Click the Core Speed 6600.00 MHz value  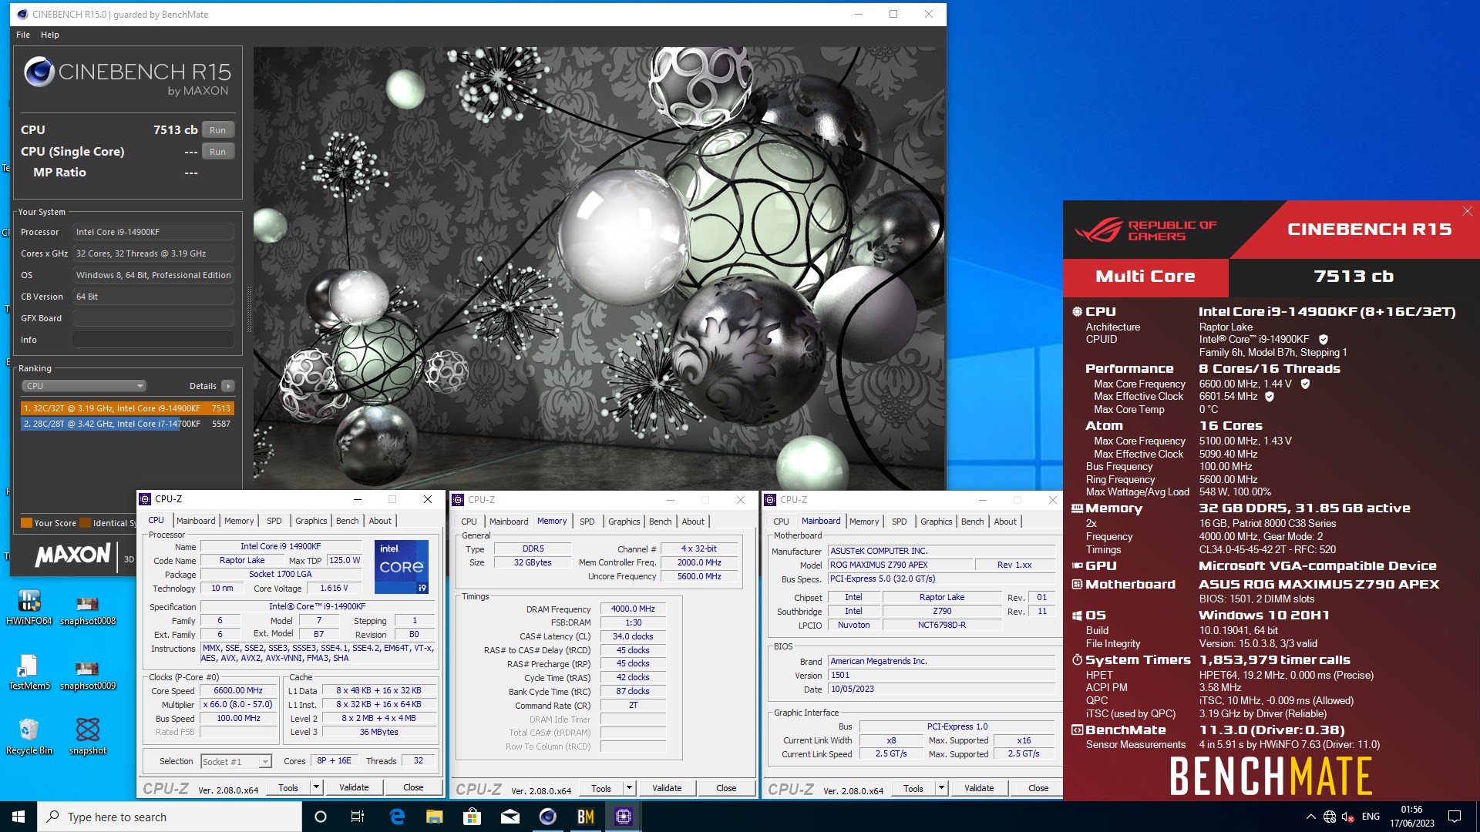[x=238, y=691]
